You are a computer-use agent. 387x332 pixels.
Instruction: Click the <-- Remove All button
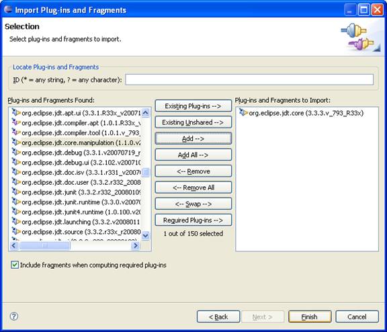point(193,188)
